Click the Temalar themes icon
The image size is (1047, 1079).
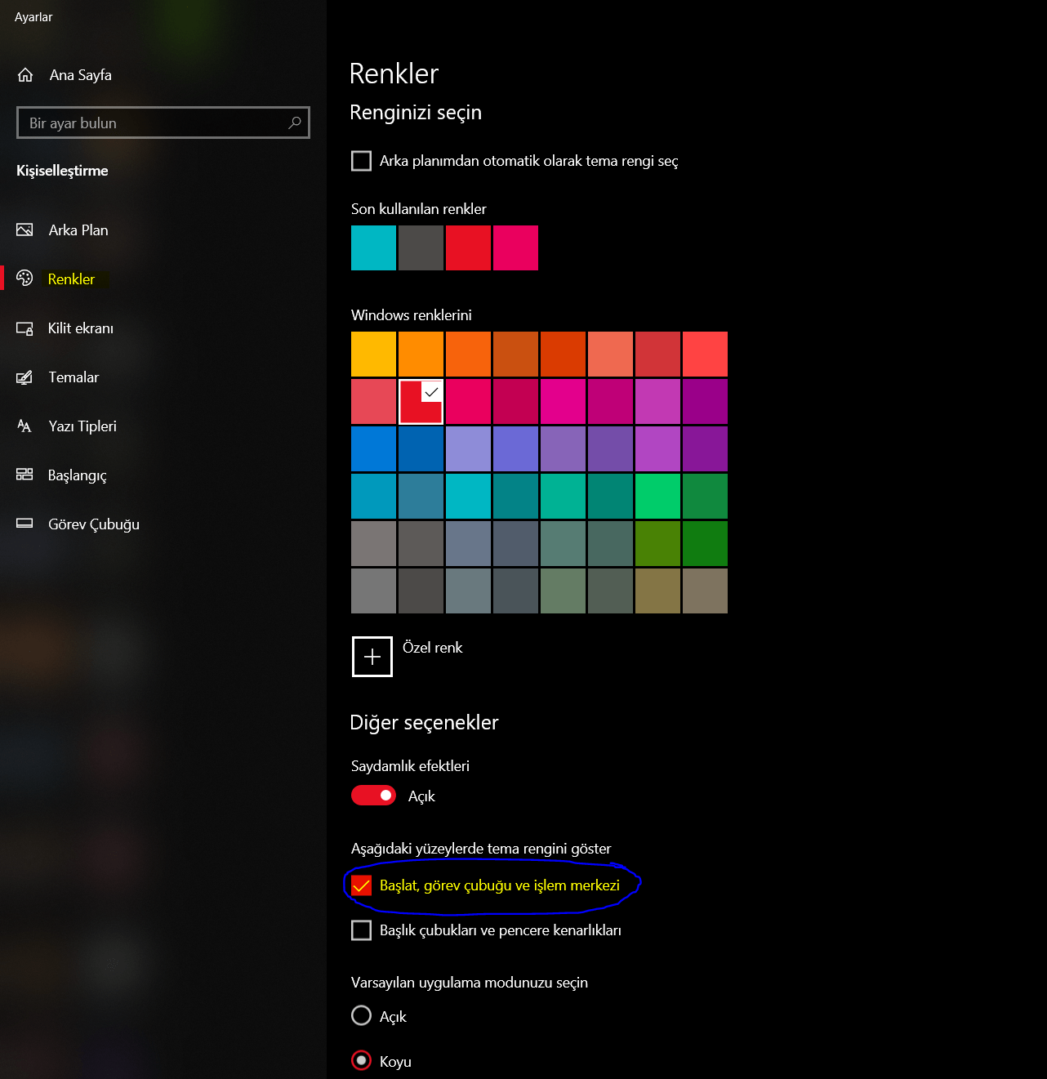(25, 377)
